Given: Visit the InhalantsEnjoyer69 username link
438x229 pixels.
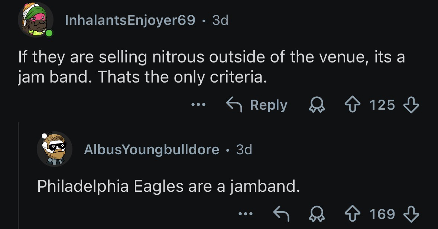Looking at the screenshot, I should (130, 20).
